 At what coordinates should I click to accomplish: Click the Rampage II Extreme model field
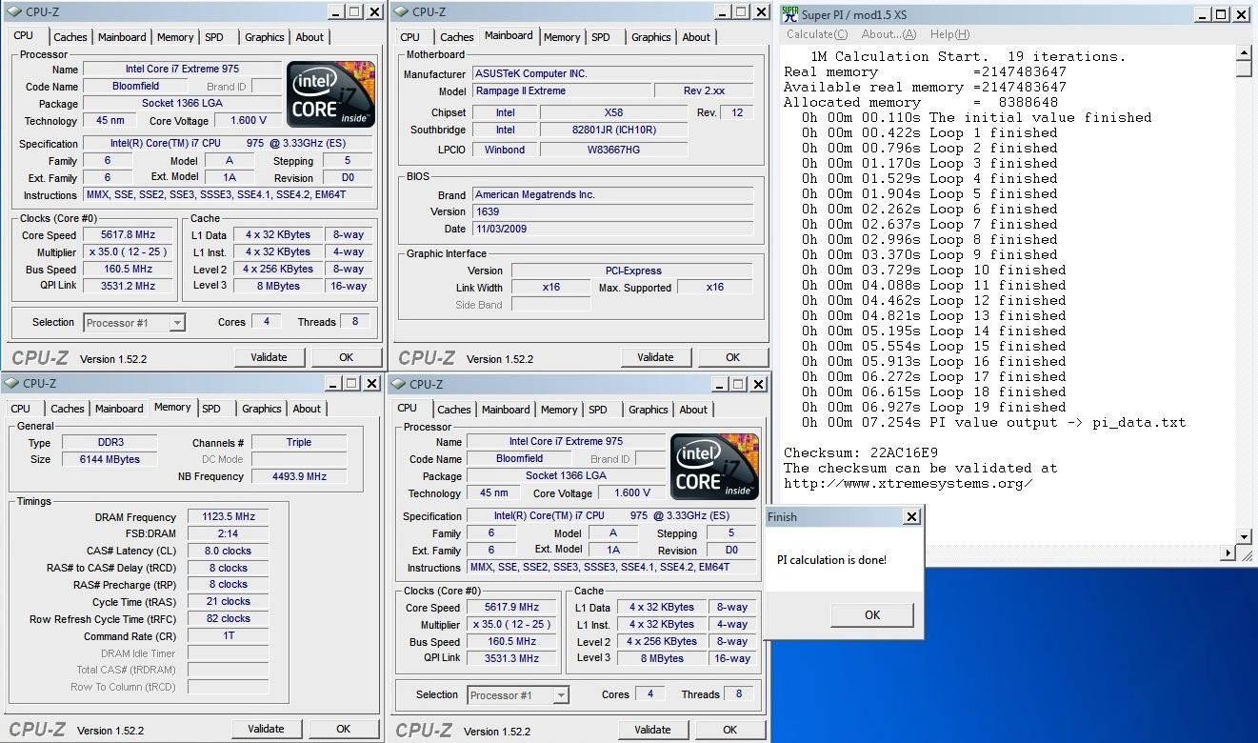[x=562, y=91]
